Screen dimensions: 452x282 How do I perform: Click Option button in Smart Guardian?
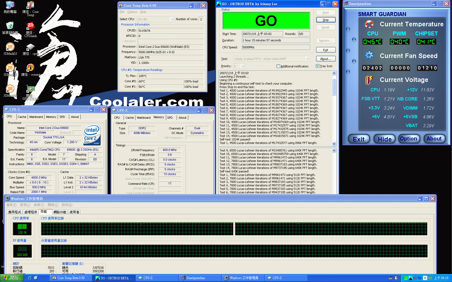(409, 139)
